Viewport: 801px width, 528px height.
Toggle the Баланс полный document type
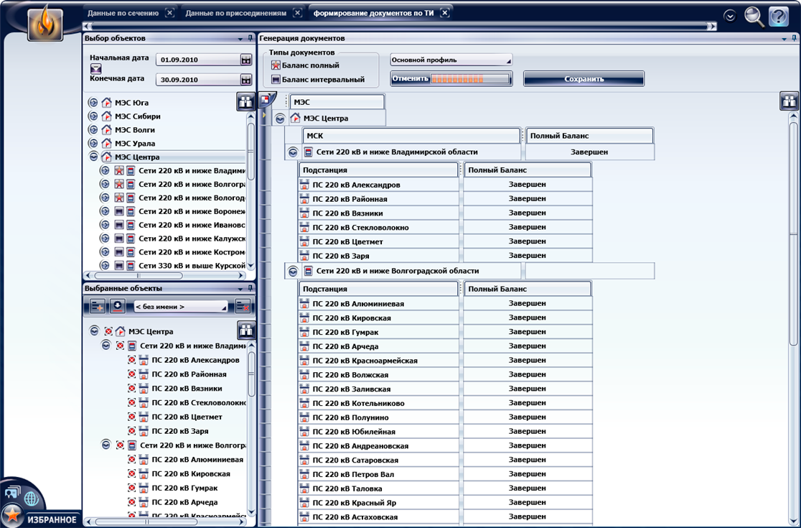tap(276, 65)
